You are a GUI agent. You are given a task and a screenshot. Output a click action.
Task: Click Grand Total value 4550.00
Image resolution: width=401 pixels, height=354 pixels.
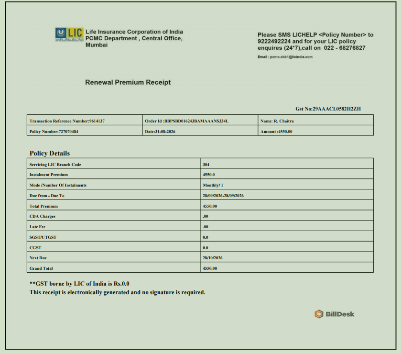(x=210, y=268)
